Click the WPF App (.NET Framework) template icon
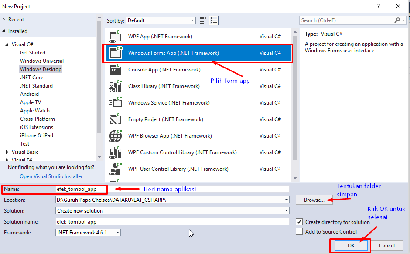Image resolution: width=410 pixels, height=254 pixels. pos(115,36)
